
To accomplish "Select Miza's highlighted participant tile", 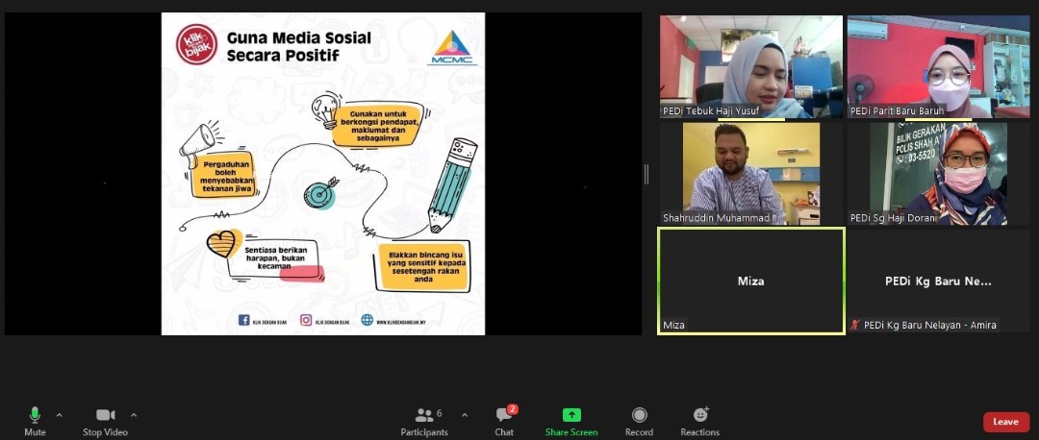I will (x=750, y=281).
